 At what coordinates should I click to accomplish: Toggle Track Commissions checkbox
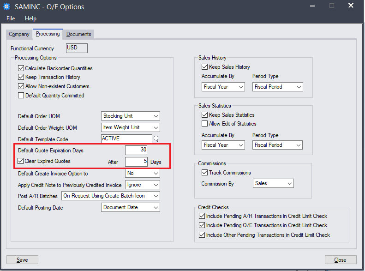point(204,173)
